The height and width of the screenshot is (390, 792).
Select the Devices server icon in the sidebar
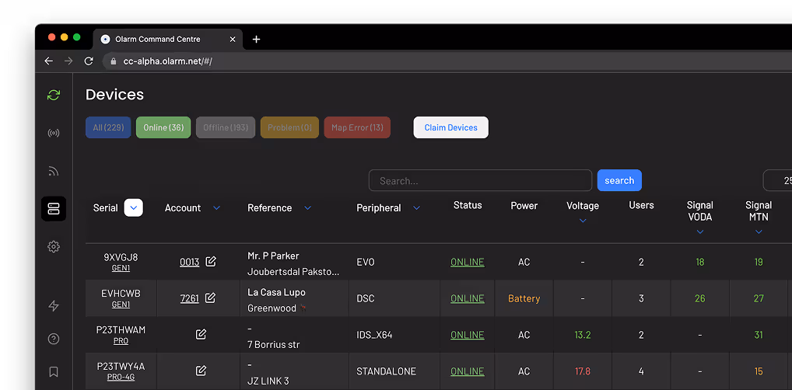[54, 208]
